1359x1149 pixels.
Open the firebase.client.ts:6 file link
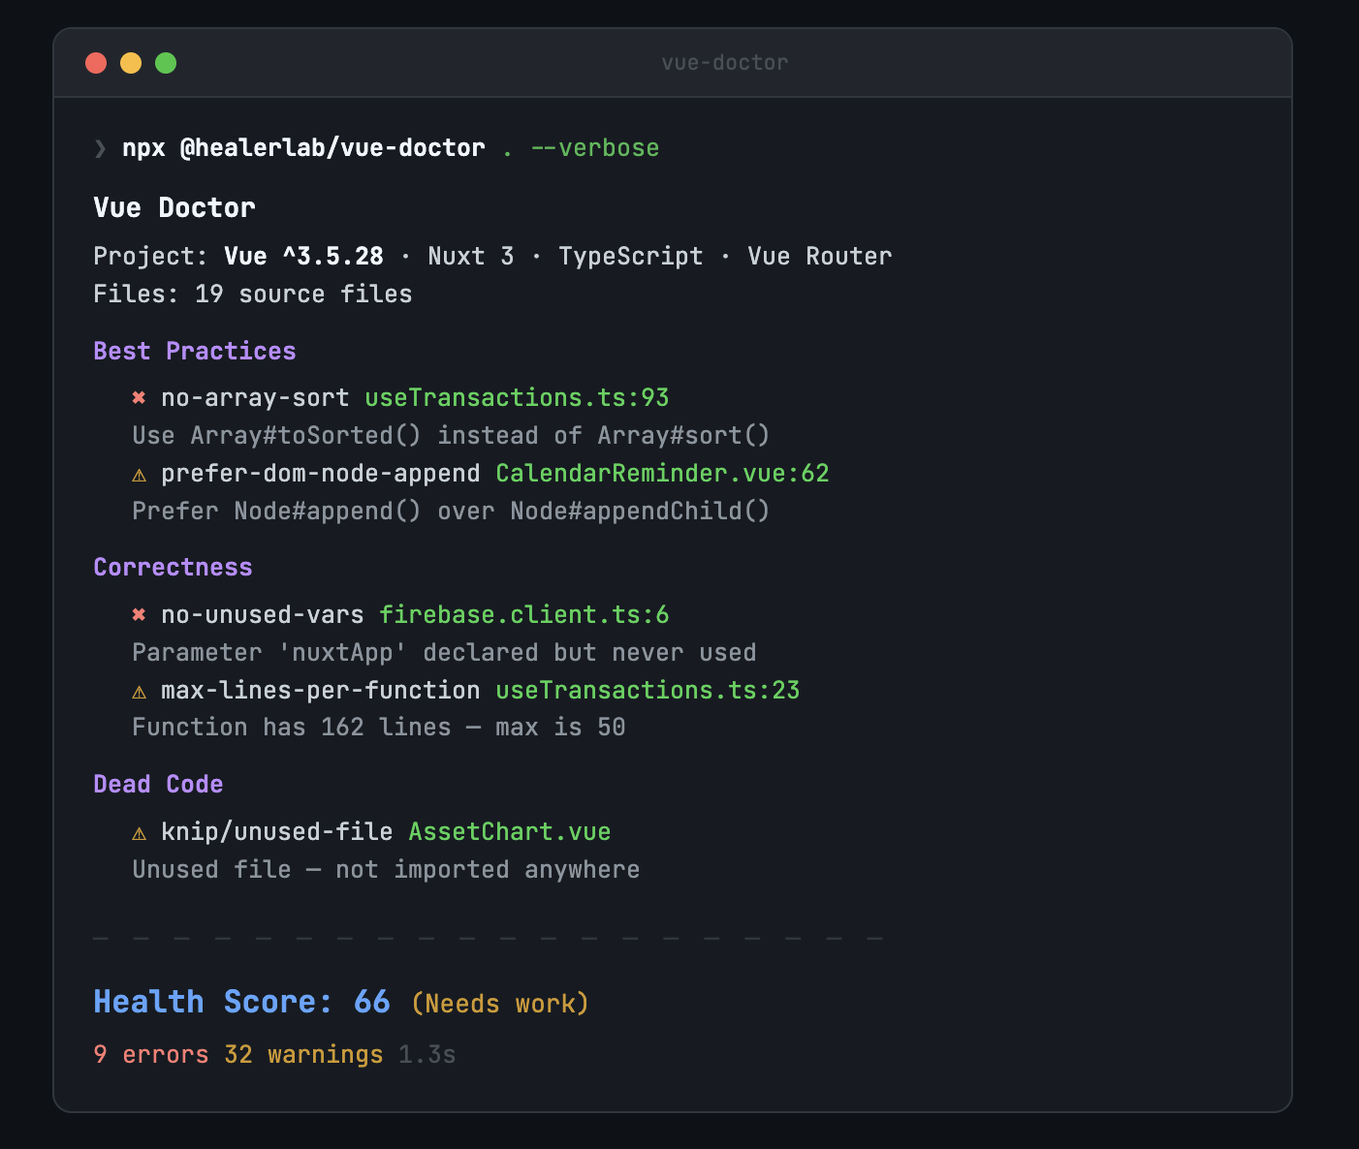pos(523,615)
